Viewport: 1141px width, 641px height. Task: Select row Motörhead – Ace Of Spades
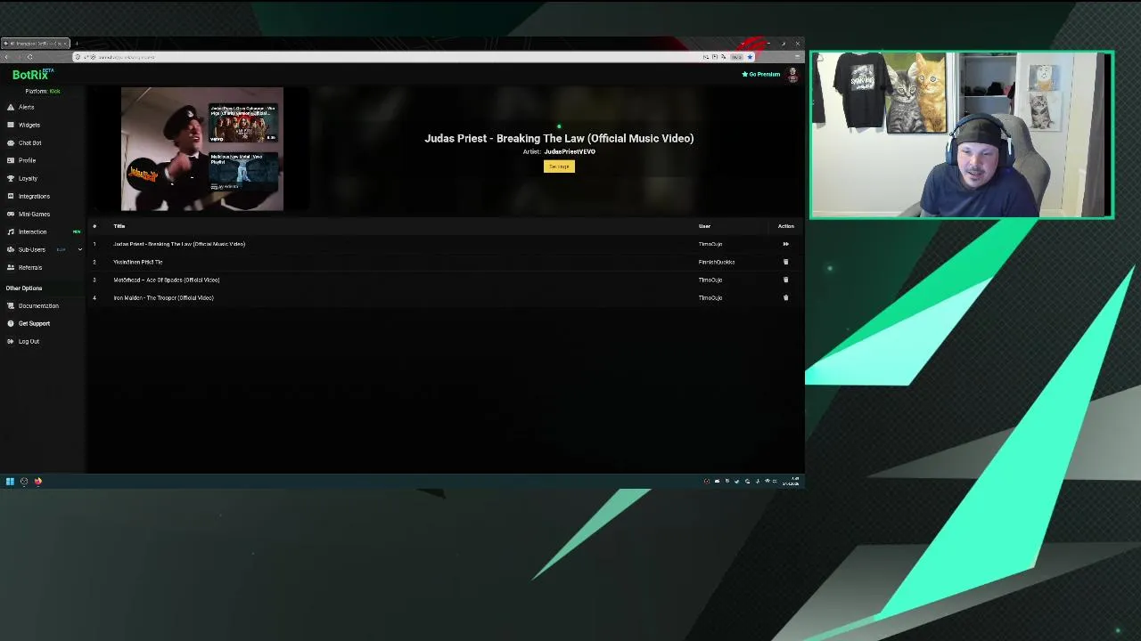446,280
